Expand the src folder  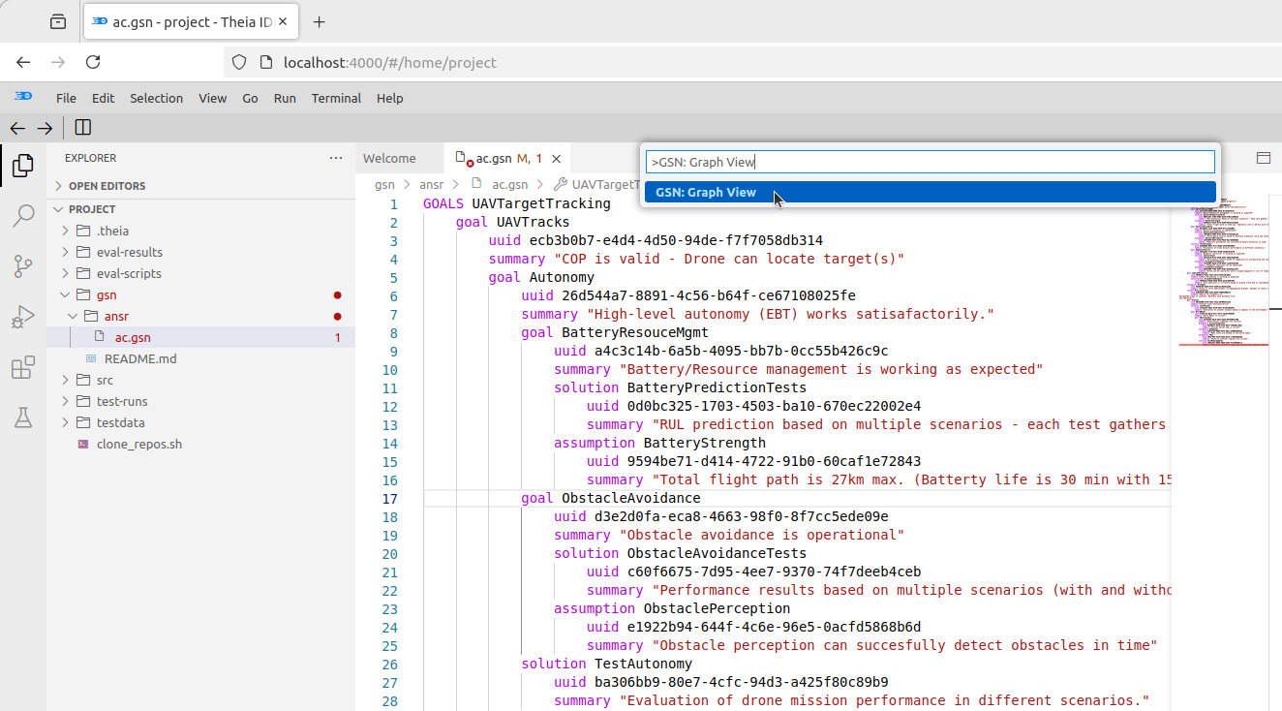[66, 380]
